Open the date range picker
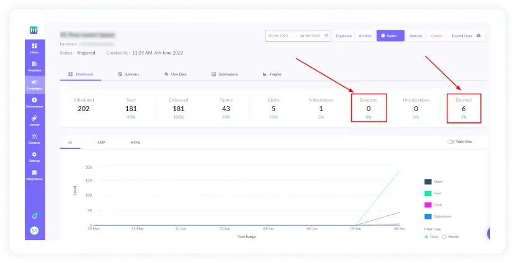Viewport: 515px width, 263px height. click(x=298, y=36)
